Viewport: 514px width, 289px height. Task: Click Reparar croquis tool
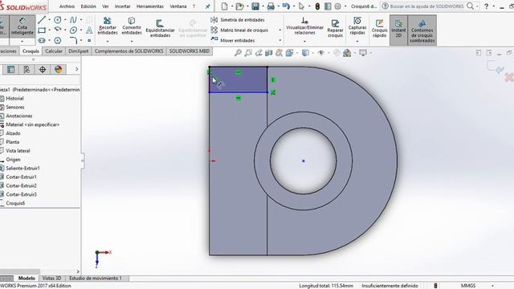(x=335, y=28)
